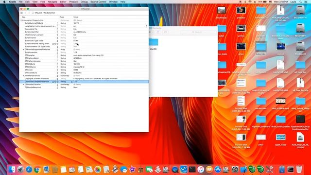Image resolution: width=311 pixels, height=175 pixels.
Task: Open the Editor menu
Action: 63,2
